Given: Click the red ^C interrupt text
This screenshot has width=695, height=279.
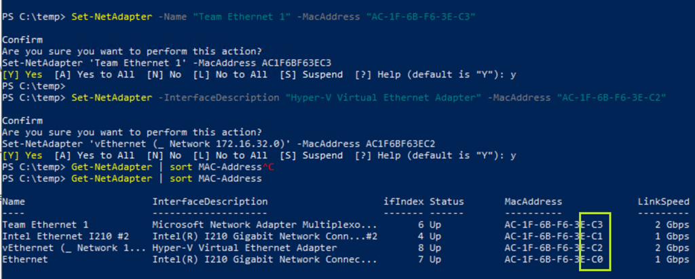Looking at the screenshot, I should point(267,167).
